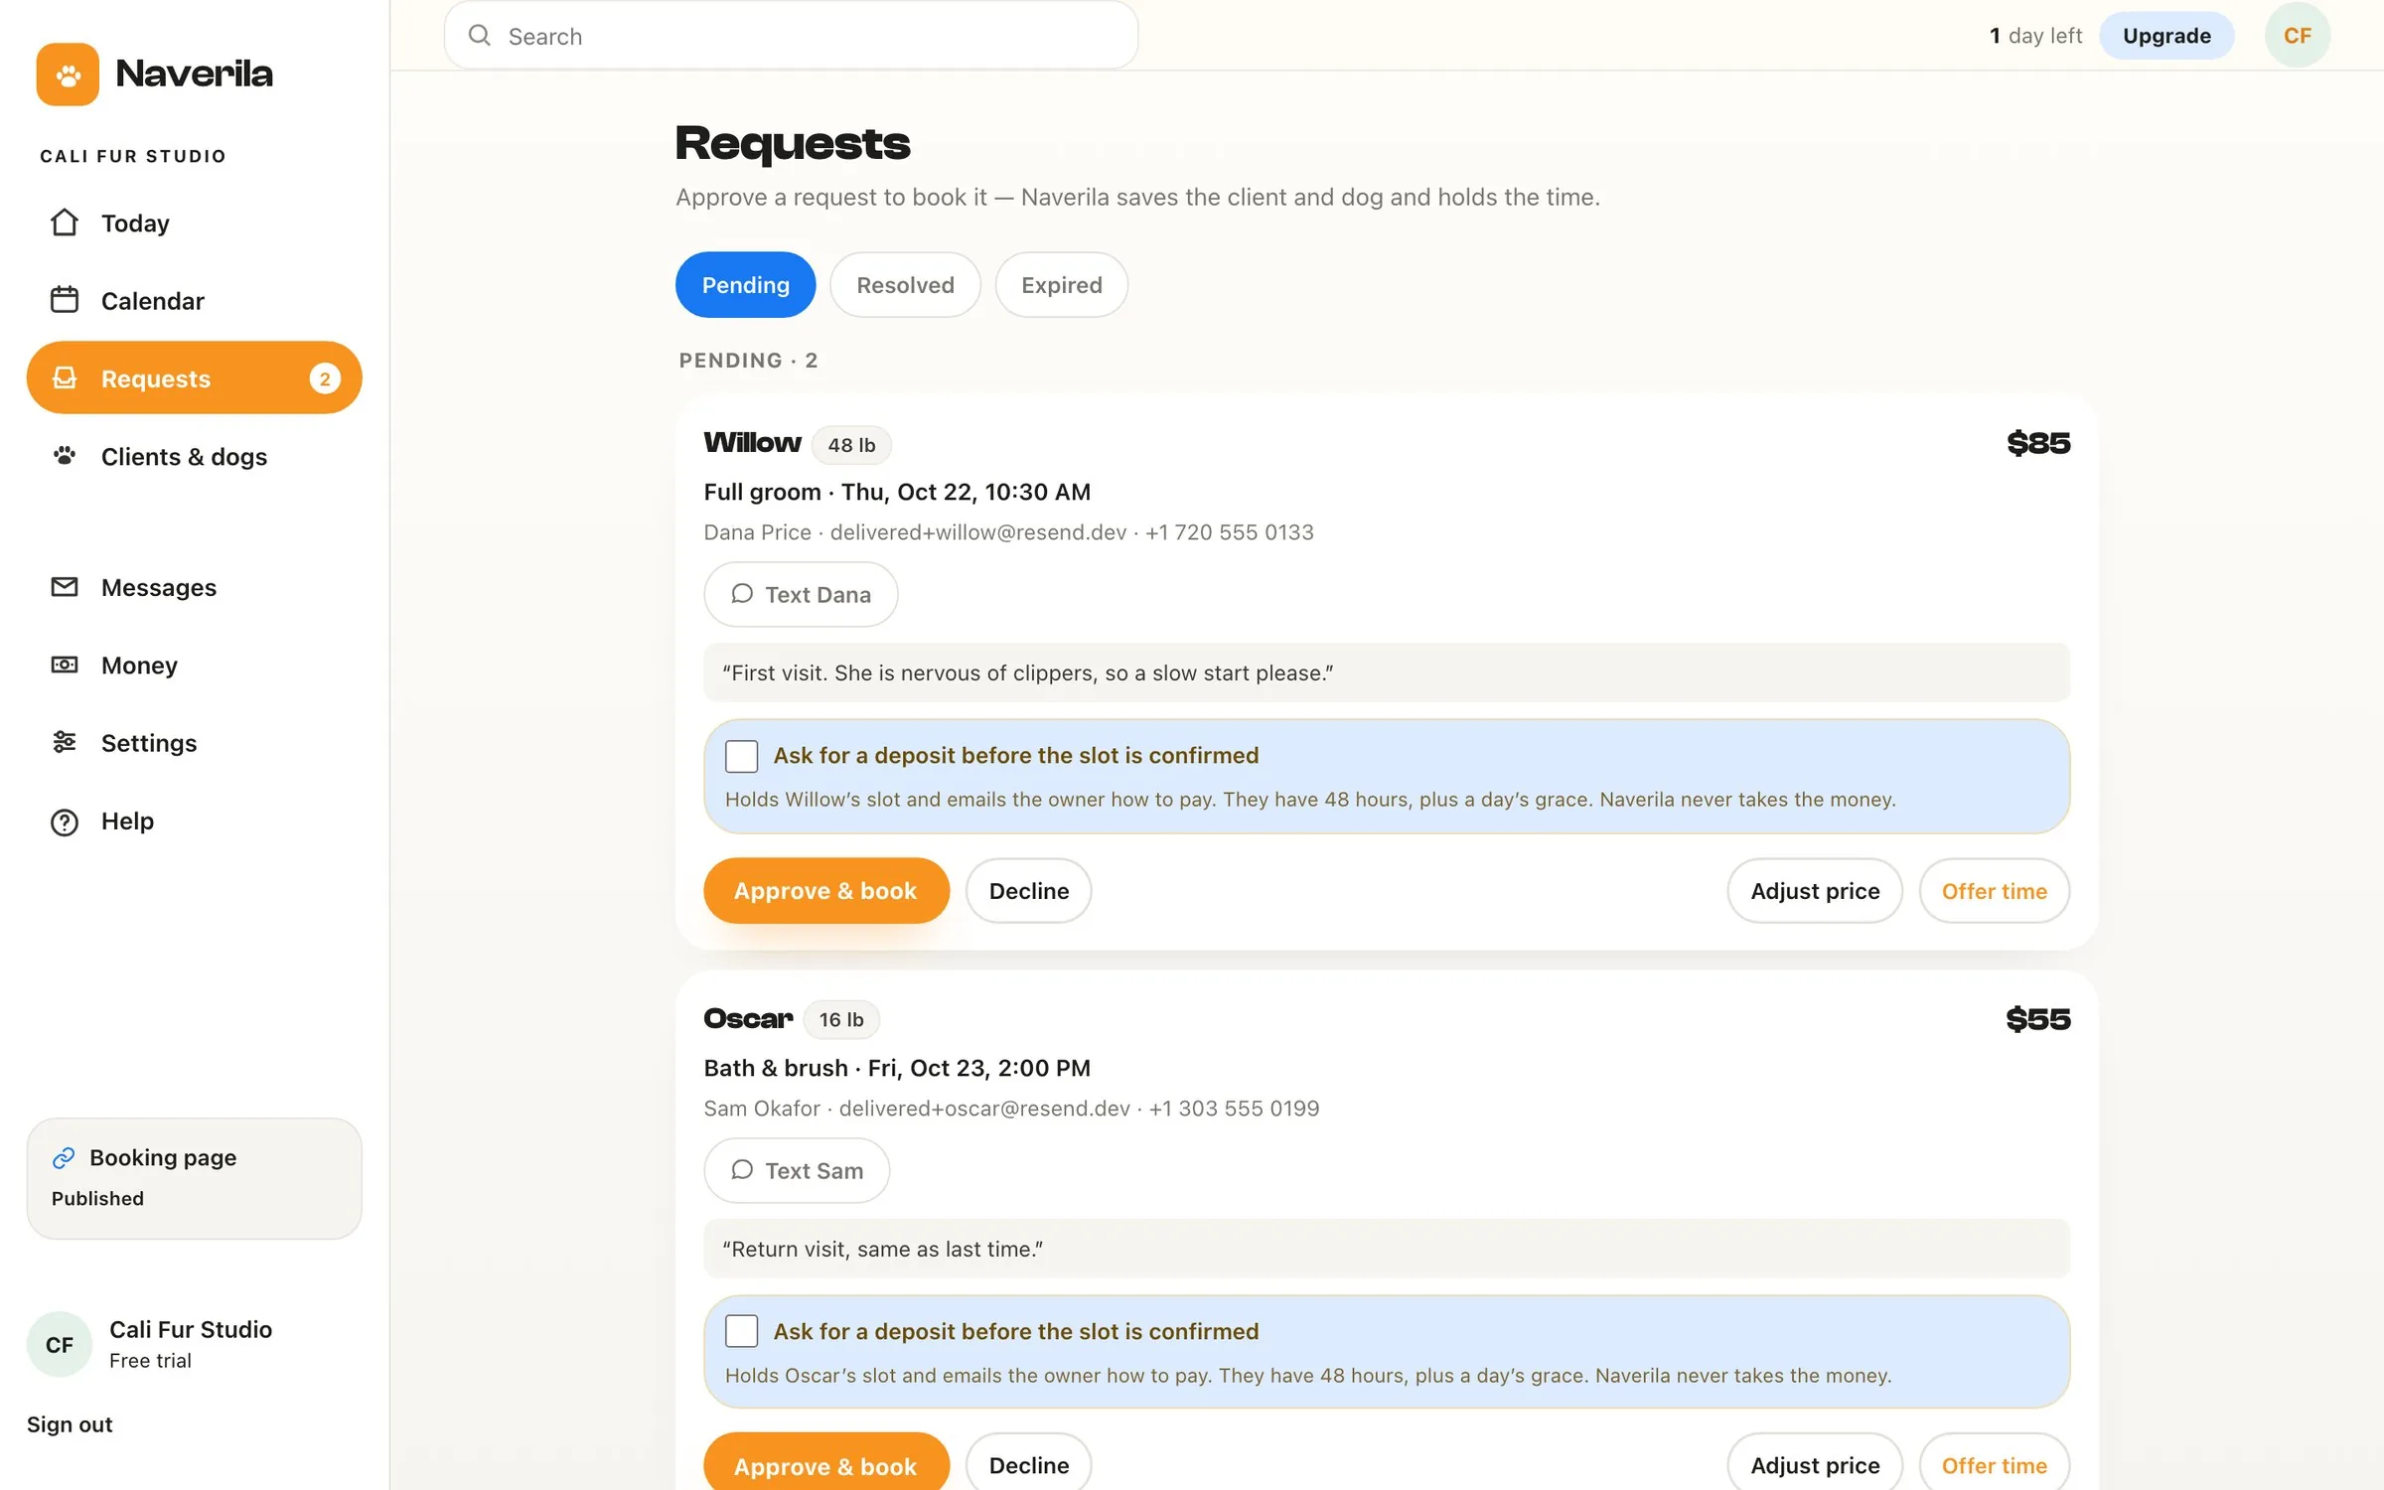Click the Text Sam button

pyautogui.click(x=797, y=1170)
